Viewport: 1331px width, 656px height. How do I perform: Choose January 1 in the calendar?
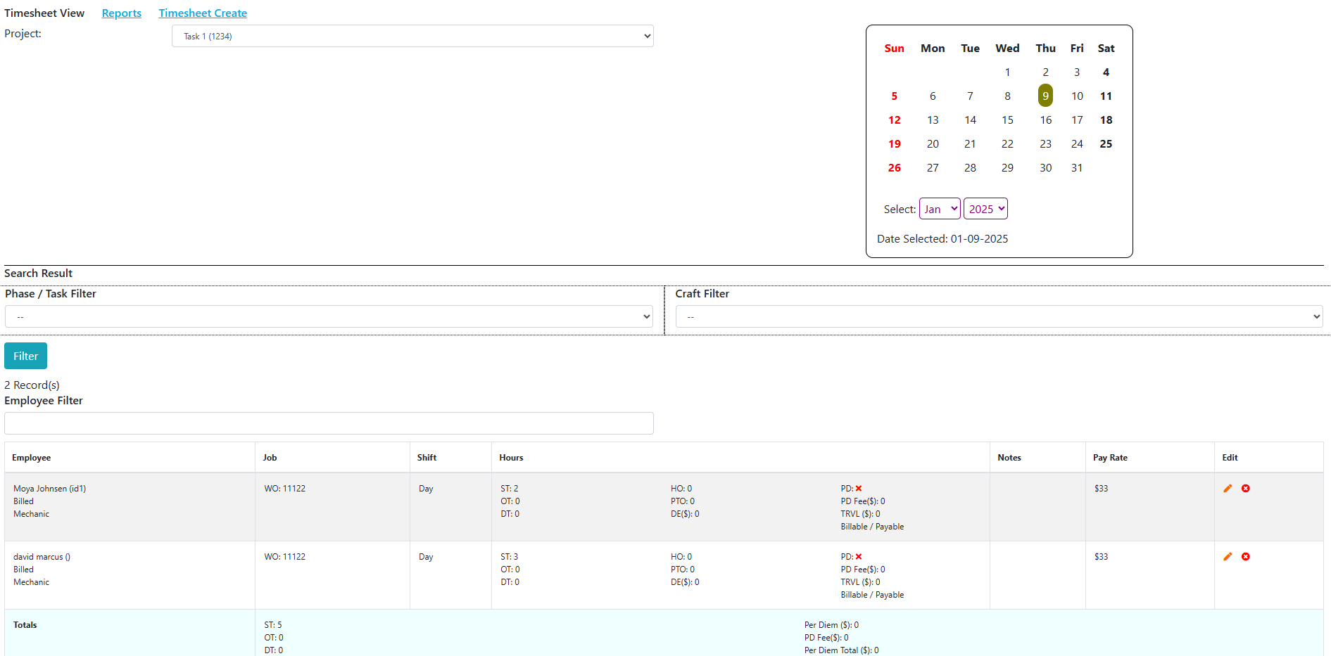(x=1007, y=72)
